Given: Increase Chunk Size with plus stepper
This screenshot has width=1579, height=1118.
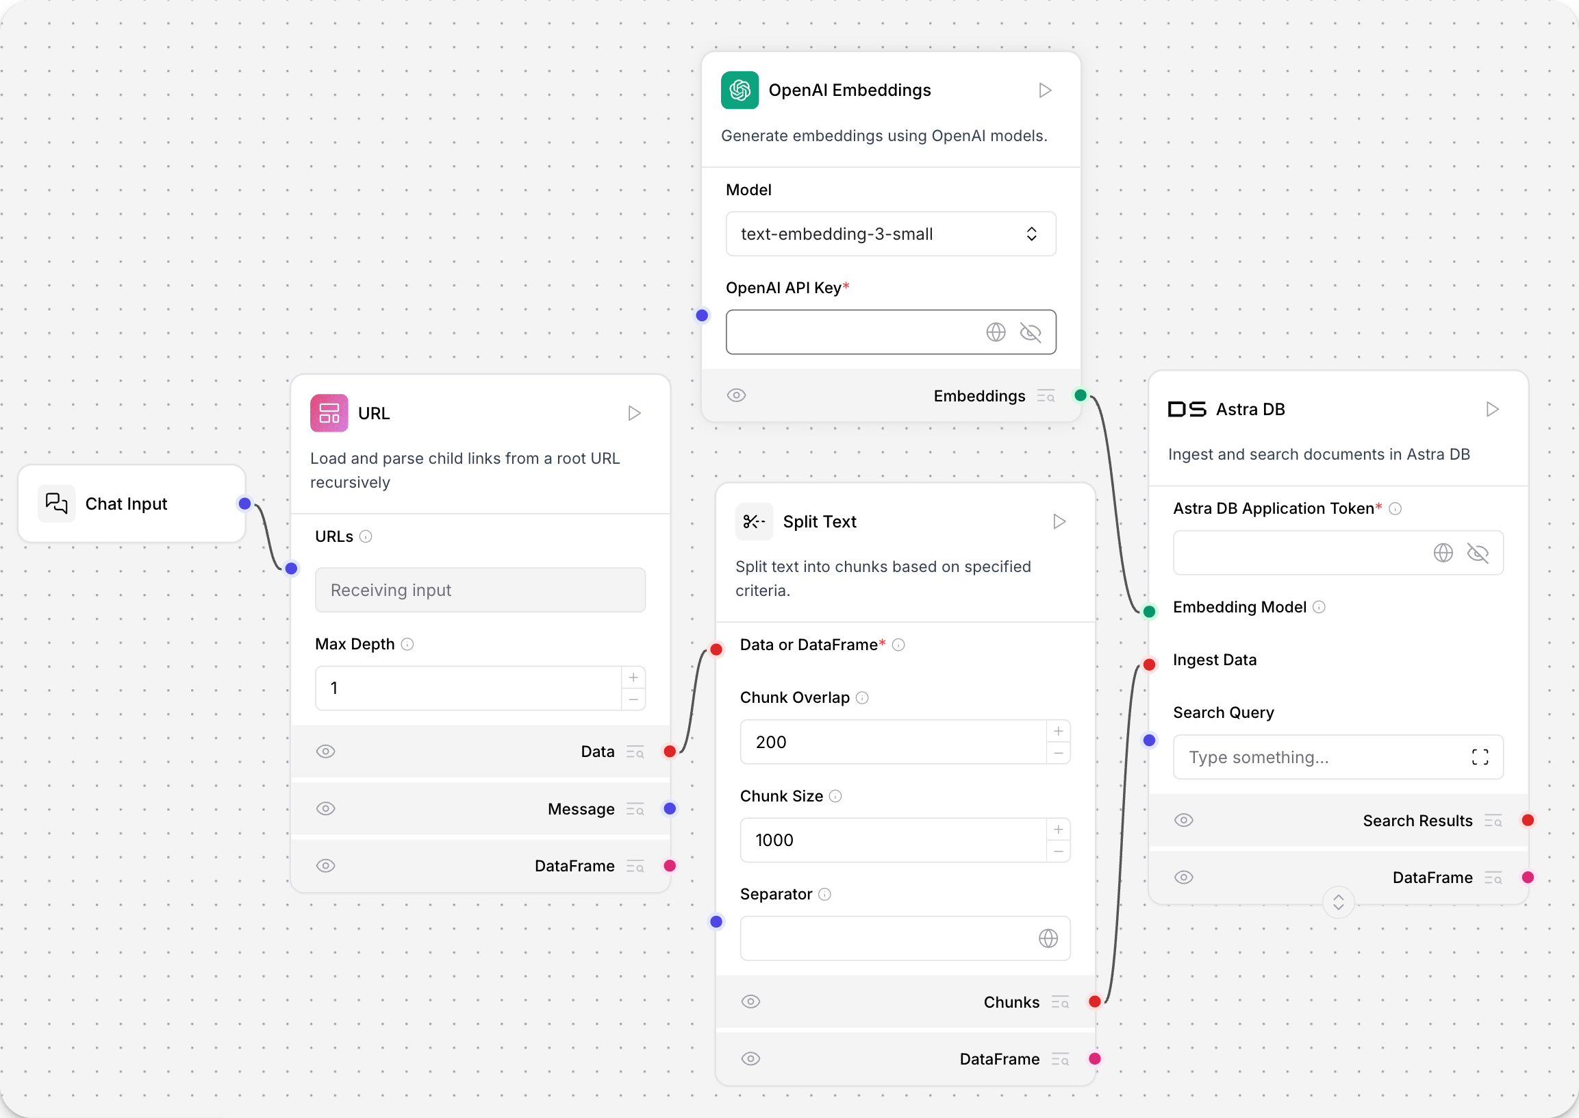Looking at the screenshot, I should [1058, 830].
